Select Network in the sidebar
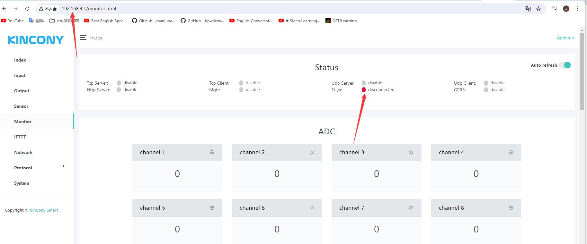The width and height of the screenshot is (587, 244). [23, 152]
